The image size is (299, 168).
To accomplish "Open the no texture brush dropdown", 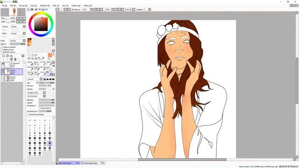I will (x=44, y=96).
